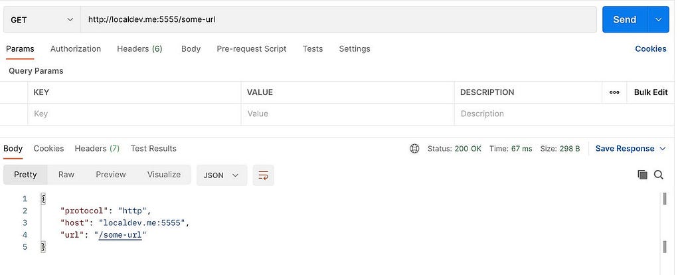Click line number 3 in response
This screenshot has height=275, width=680.
coord(25,223)
